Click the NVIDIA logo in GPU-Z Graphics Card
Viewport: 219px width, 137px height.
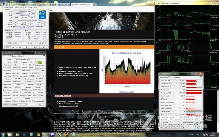(x=40, y=63)
